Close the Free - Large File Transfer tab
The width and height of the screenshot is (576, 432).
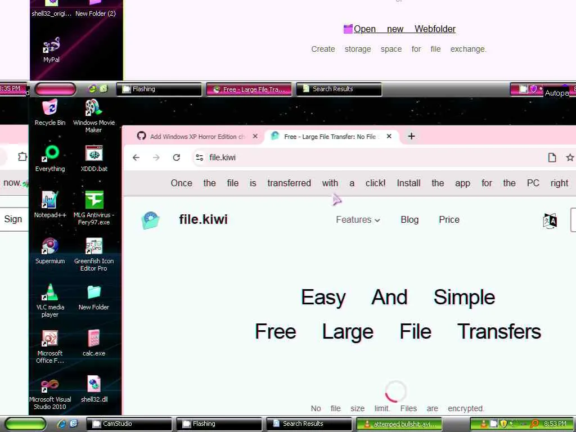pos(389,136)
